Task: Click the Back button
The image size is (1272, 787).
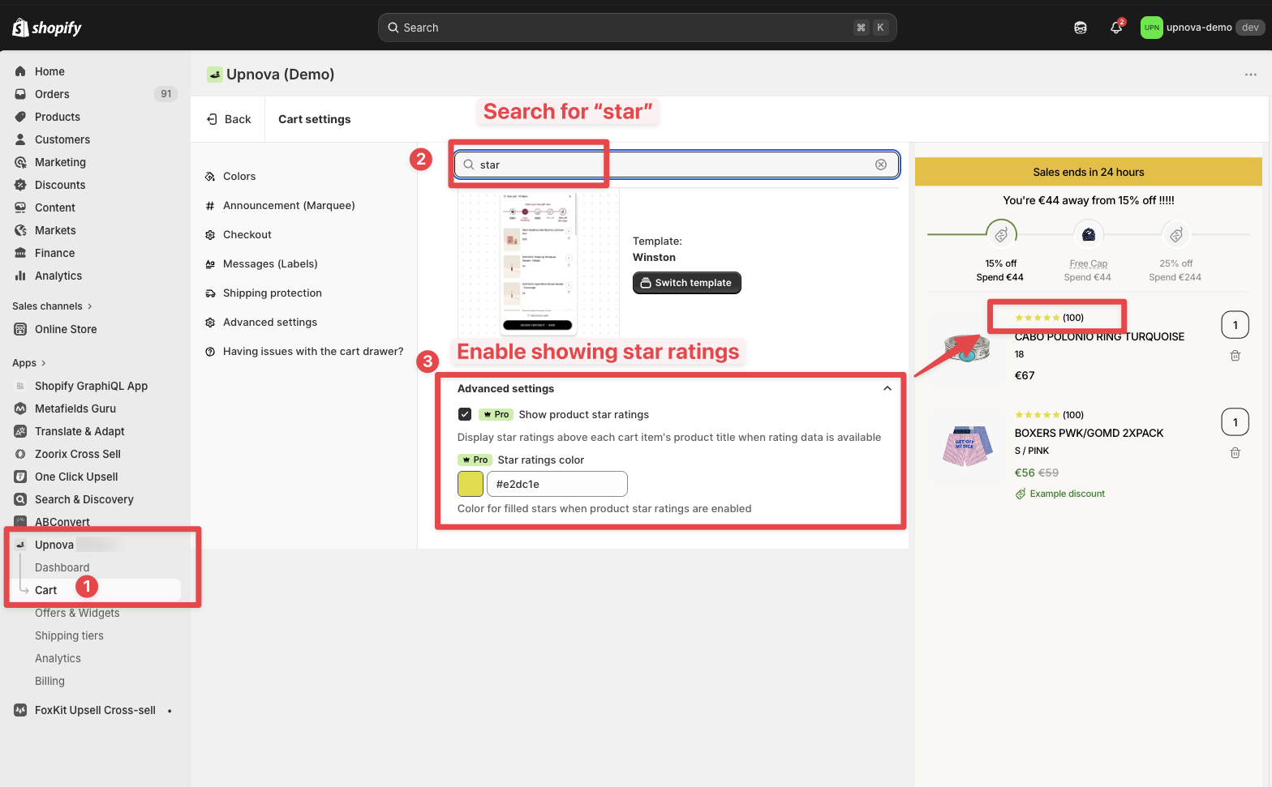Action: click(x=229, y=119)
